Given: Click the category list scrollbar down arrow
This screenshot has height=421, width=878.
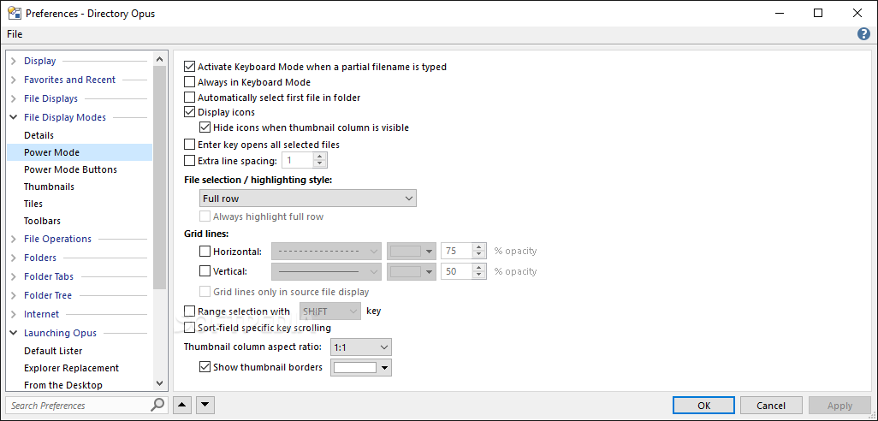Looking at the screenshot, I should click(159, 383).
